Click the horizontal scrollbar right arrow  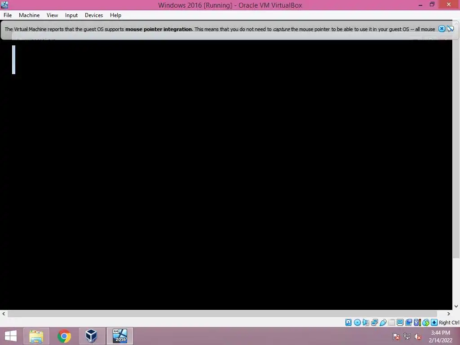[x=449, y=314]
